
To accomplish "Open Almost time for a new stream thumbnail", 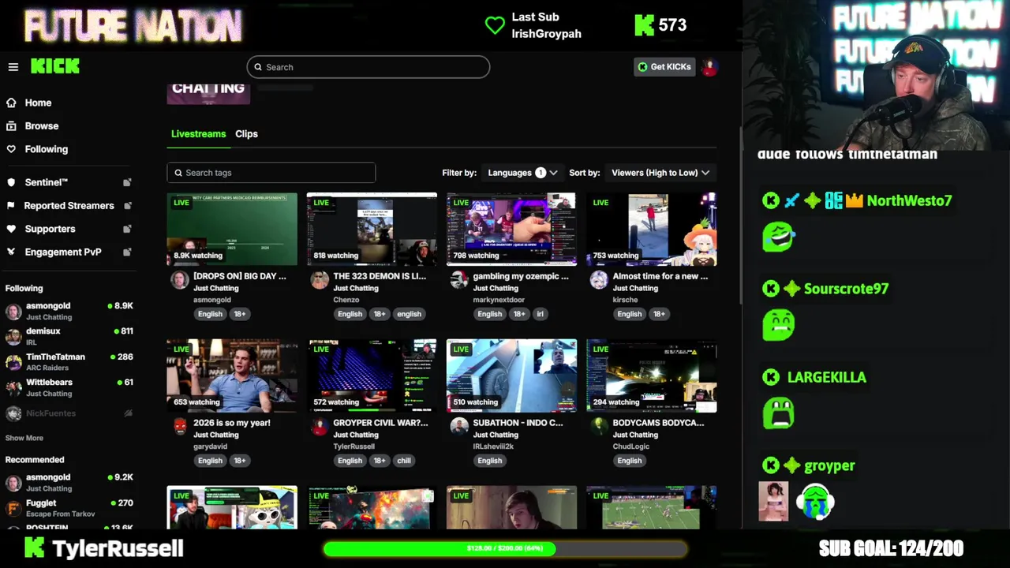I will [652, 229].
